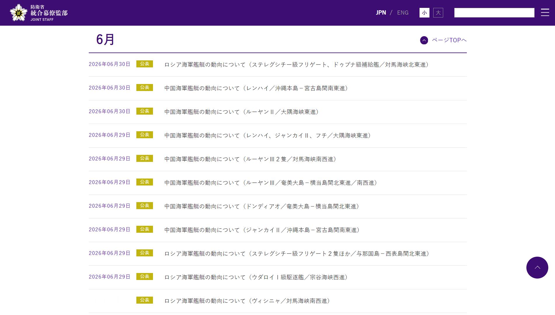Open the ヴィシニャ／対馬海峡南西進 article

[247, 301]
